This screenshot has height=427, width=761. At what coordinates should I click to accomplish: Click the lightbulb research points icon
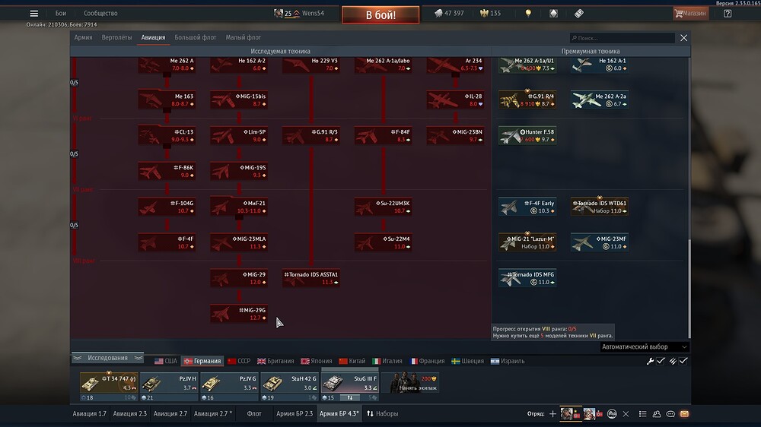[x=528, y=14]
